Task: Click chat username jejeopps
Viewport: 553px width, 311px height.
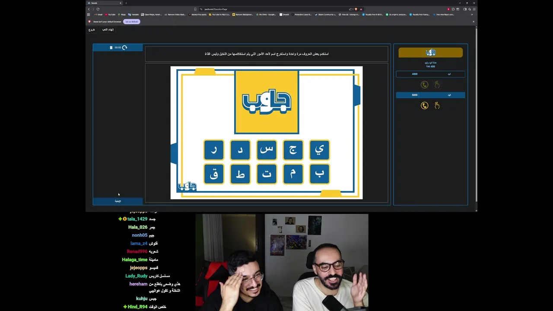Action: click(x=139, y=268)
